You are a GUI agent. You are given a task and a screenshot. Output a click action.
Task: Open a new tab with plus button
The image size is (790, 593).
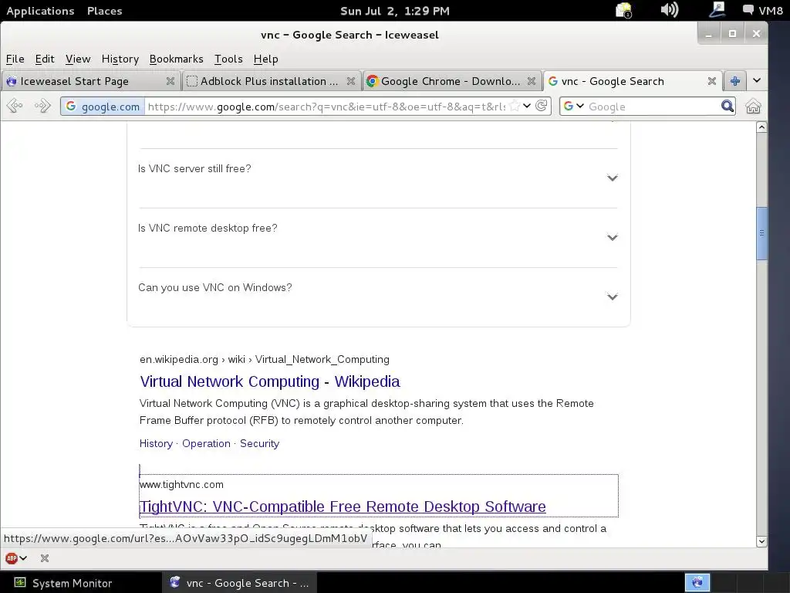(735, 80)
